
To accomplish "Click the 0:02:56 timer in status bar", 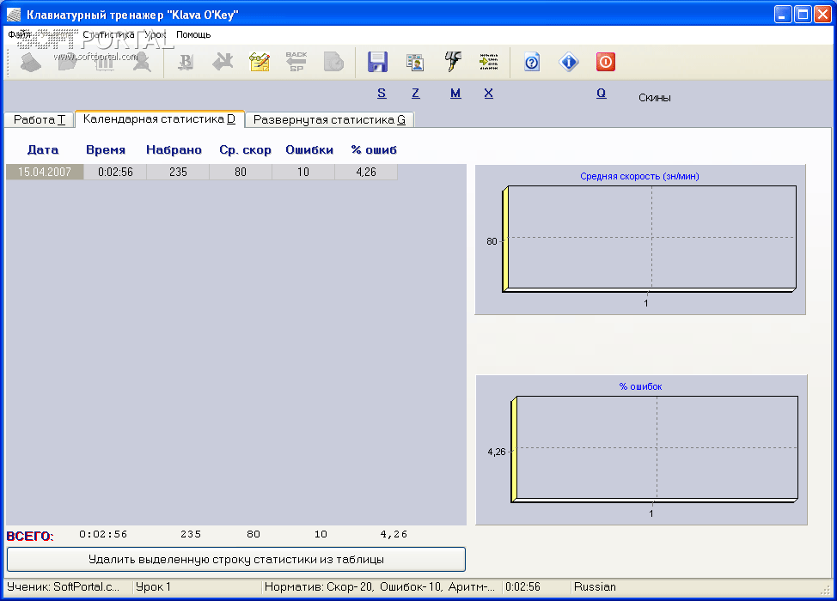I will click(522, 586).
